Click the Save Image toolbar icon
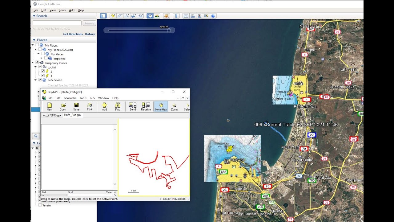 199,16
